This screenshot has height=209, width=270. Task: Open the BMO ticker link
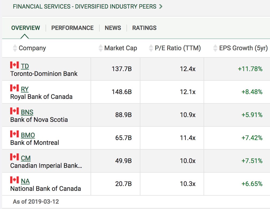[28, 135]
